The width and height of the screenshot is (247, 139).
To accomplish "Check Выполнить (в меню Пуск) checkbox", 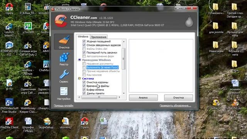I will click(84, 68).
